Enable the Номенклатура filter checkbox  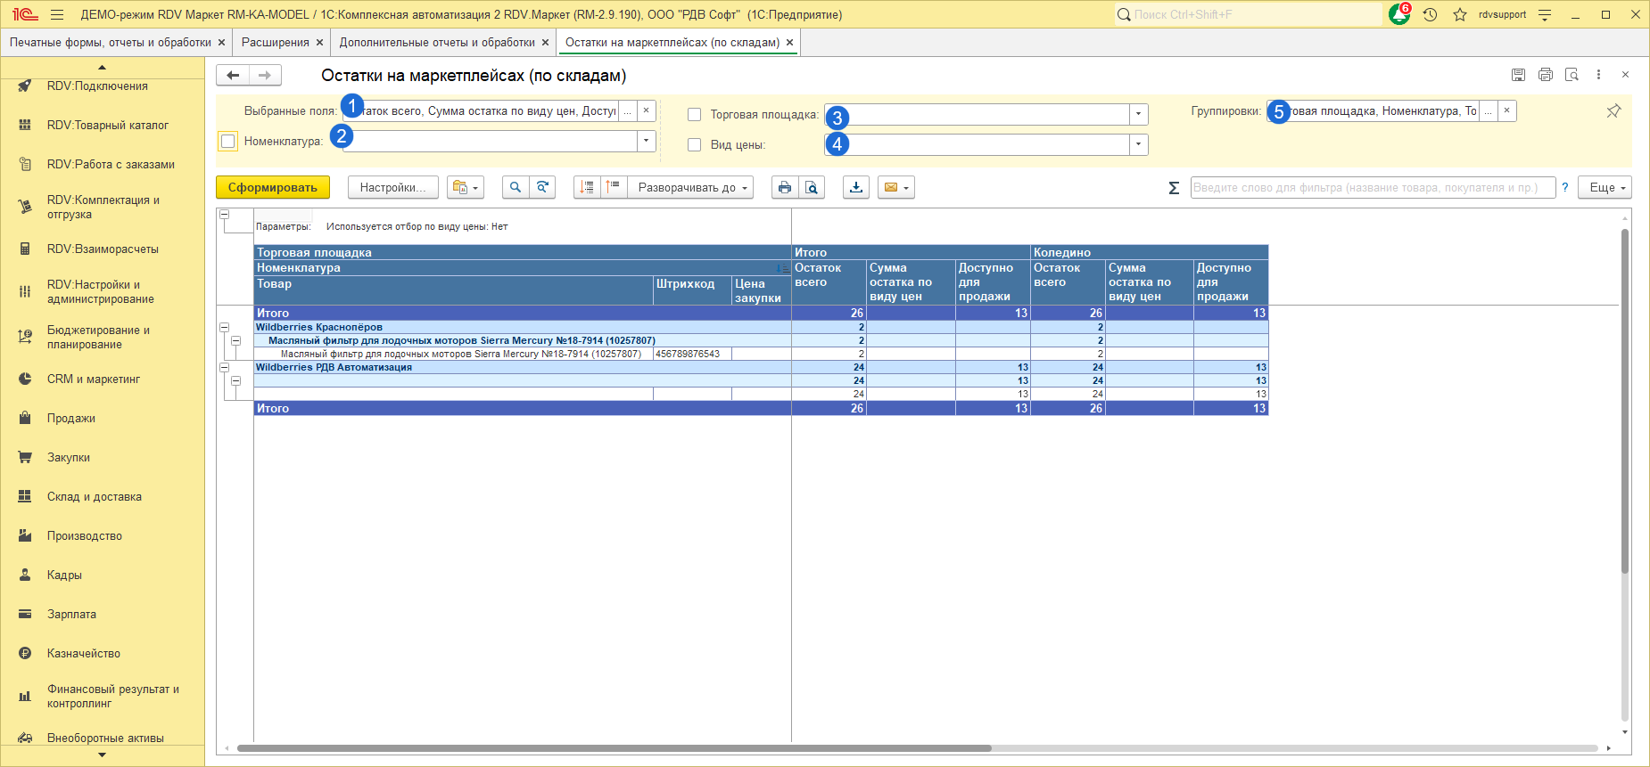[228, 142]
